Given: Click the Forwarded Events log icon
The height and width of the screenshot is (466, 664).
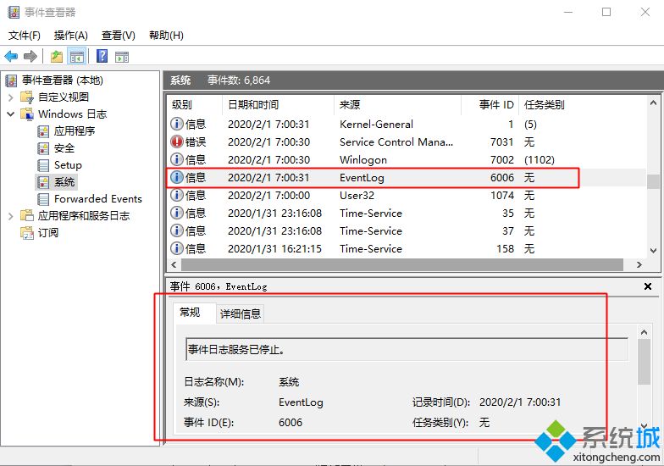Looking at the screenshot, I should coord(43,199).
